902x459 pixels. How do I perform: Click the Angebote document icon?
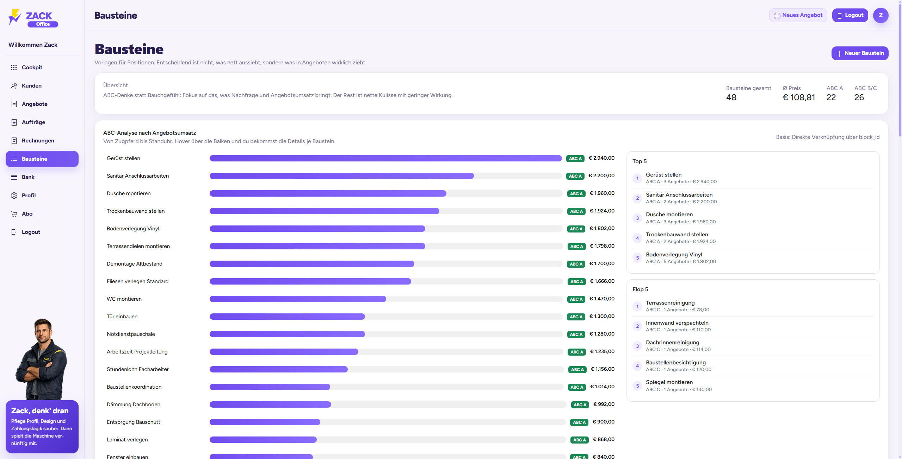pos(14,104)
